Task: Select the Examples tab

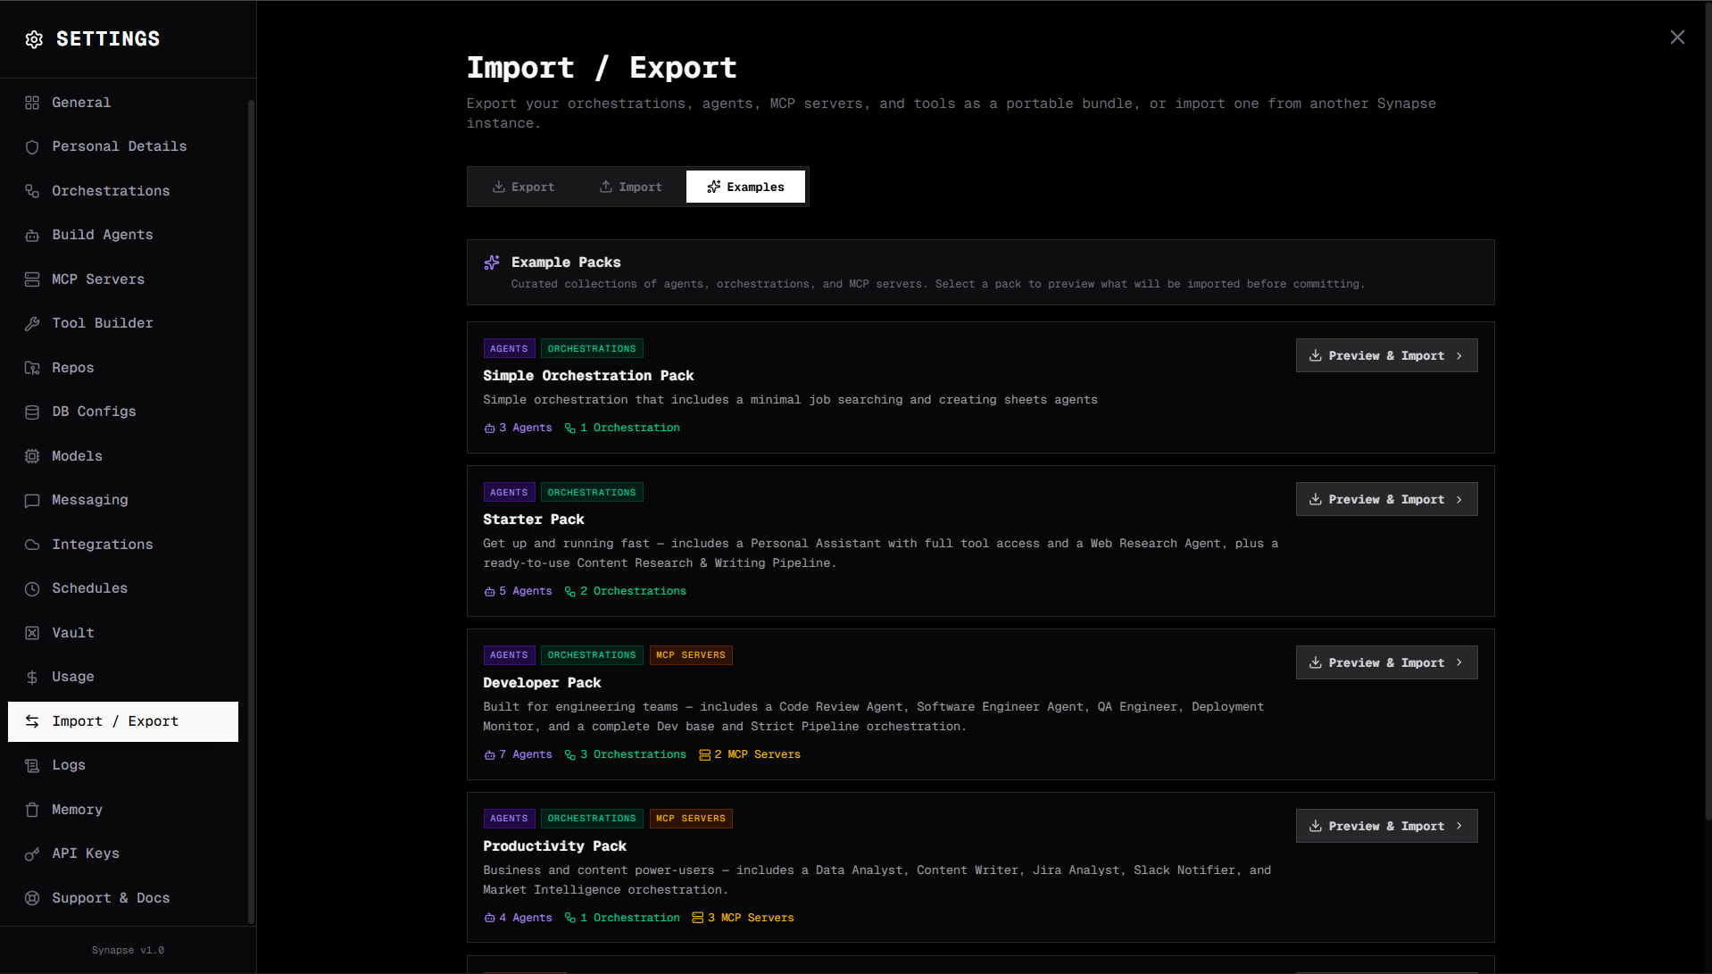Action: coord(745,187)
